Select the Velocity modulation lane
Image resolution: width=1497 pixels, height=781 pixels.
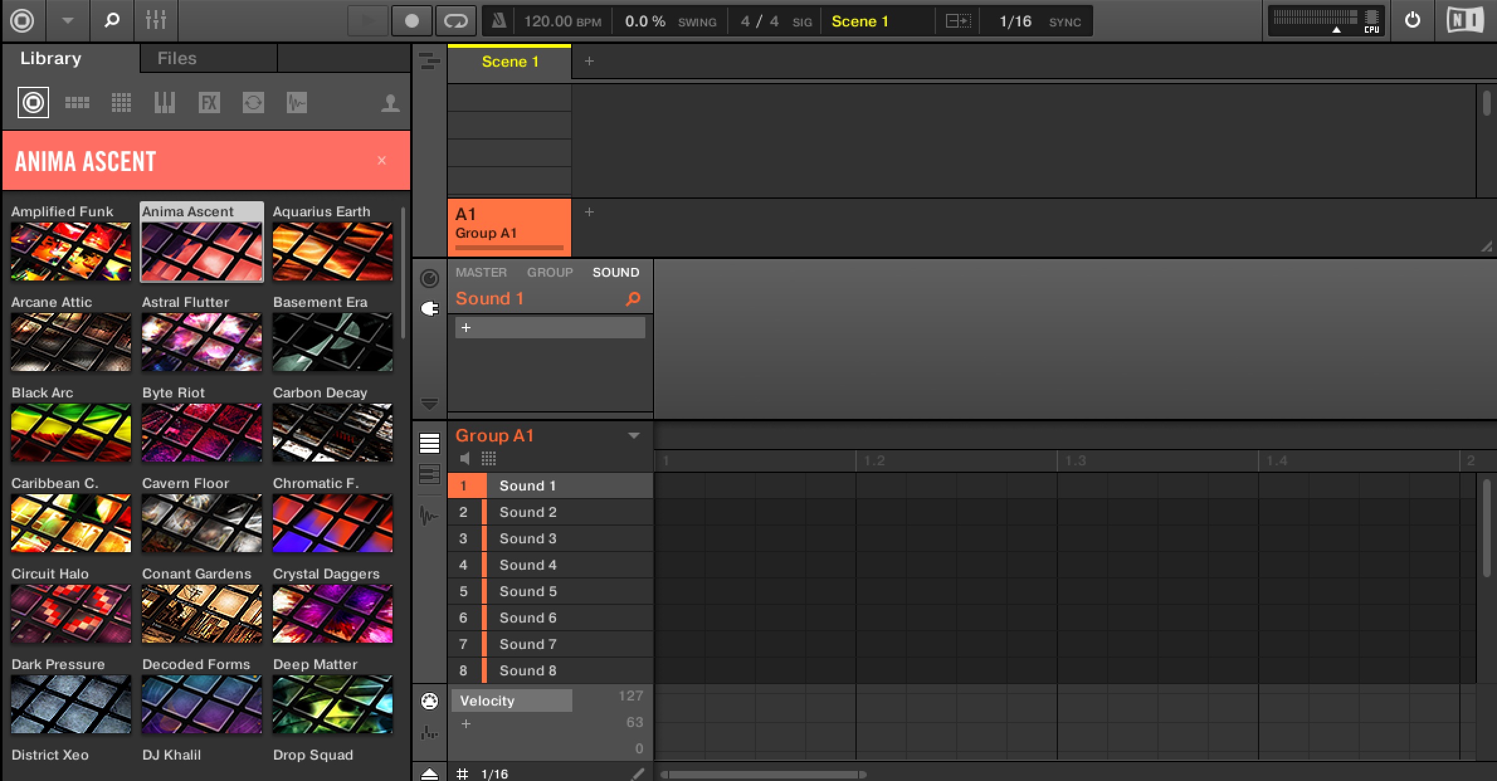point(512,701)
